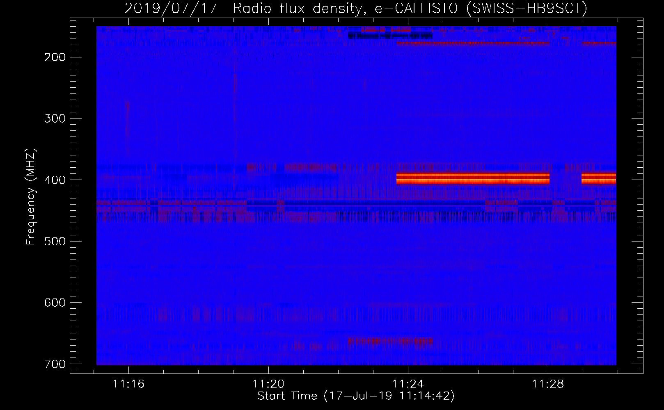Click the 400 frequency tick label
This screenshot has width=664, height=410.
[x=55, y=180]
